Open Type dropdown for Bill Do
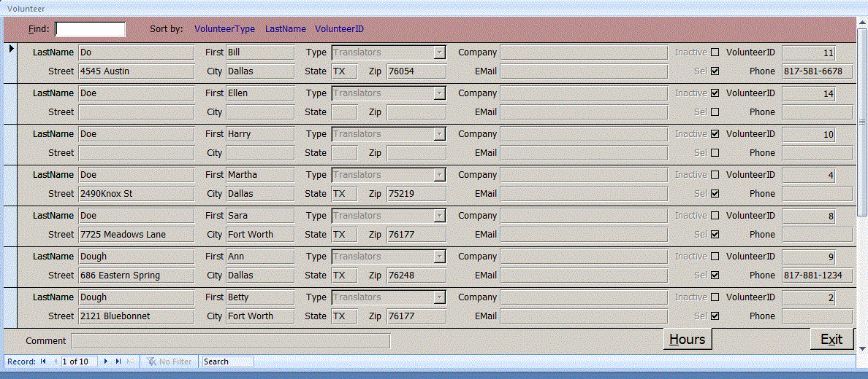The width and height of the screenshot is (868, 379). (440, 52)
